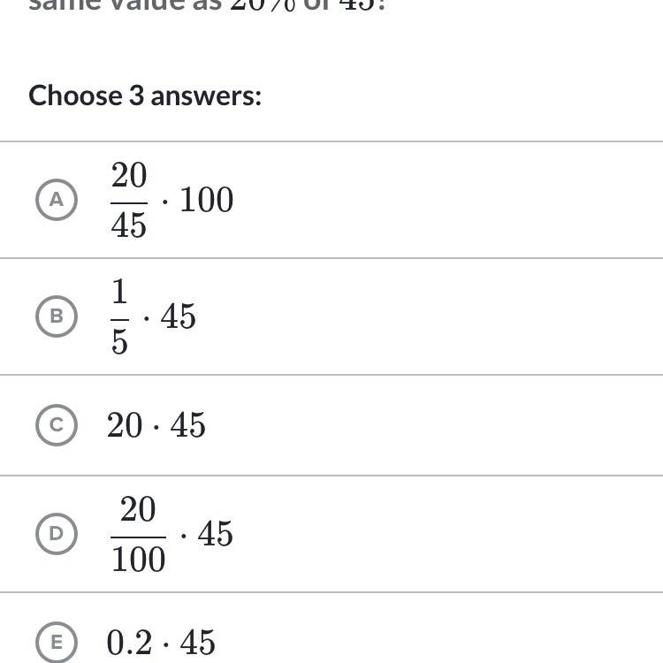Click the 1/5 fraction in option B
Viewport: 663px width, 663px height.
click(120, 316)
